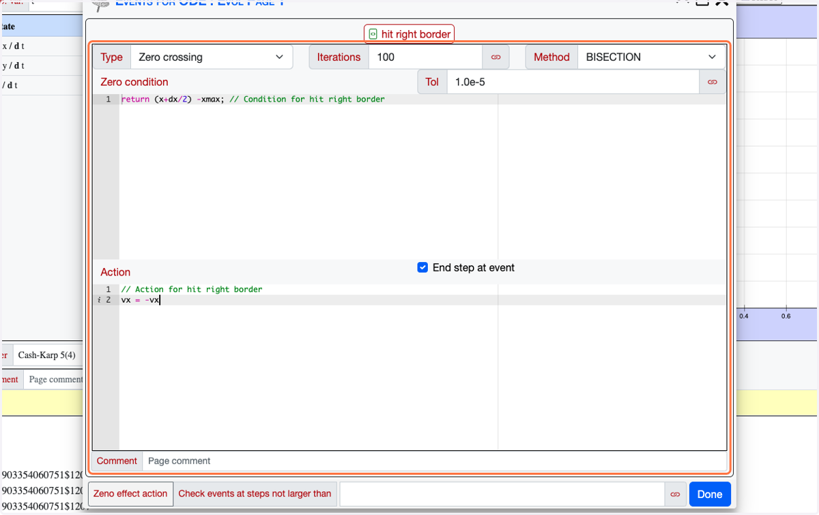Click action code line 'vx = -vx'
This screenshot has height=515, width=819.
point(140,300)
